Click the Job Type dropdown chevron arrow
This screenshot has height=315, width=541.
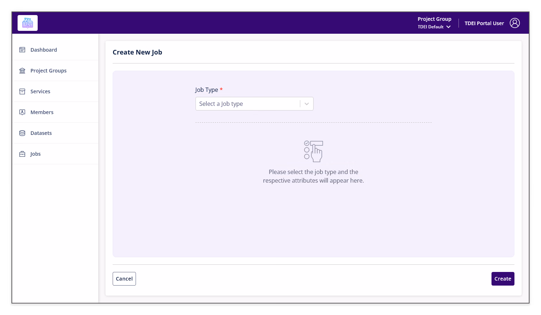click(x=307, y=104)
